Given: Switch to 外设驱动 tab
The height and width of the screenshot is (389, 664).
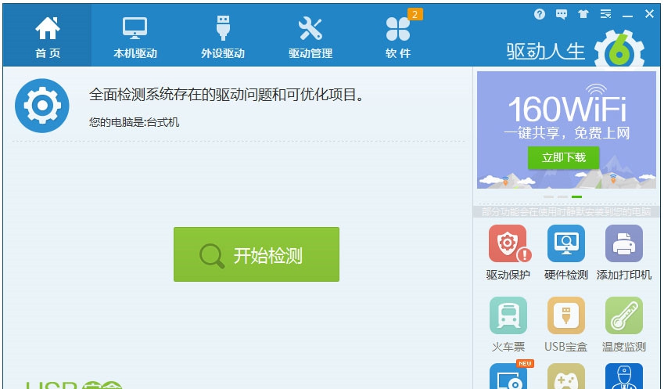Looking at the screenshot, I should [223, 35].
